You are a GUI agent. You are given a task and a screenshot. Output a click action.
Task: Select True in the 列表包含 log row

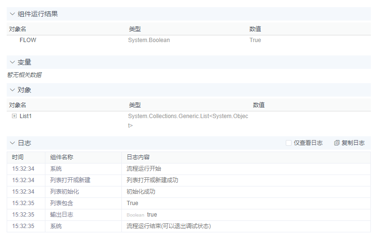tap(132, 203)
